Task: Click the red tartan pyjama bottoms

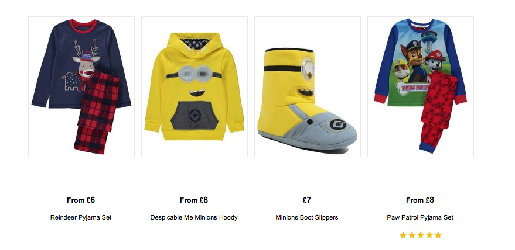Action: [96, 113]
